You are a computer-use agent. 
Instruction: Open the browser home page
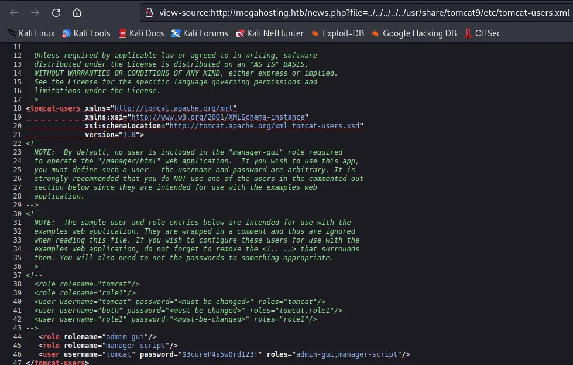pyautogui.click(x=77, y=13)
